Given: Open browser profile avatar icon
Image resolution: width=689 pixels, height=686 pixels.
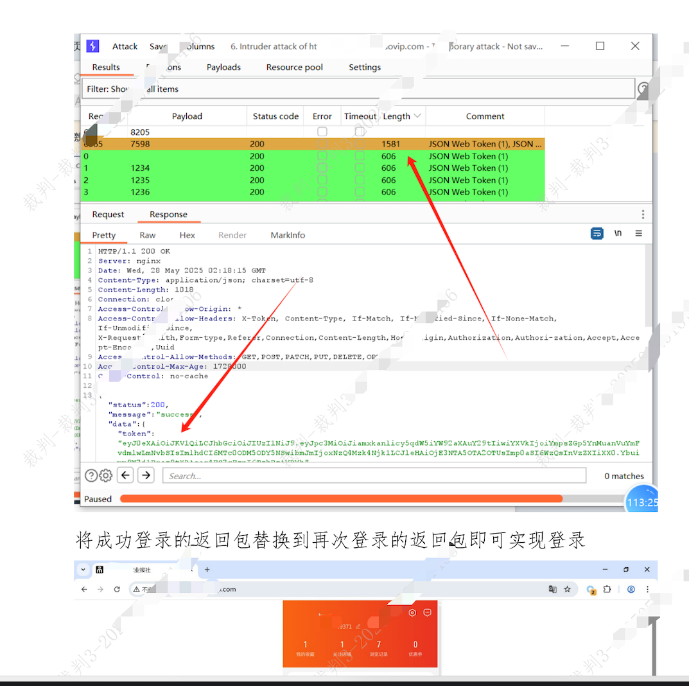Looking at the screenshot, I should point(631,589).
